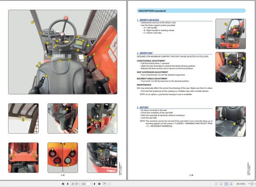Switch to single page layout
Viewport: 256px width, 187px height.
tap(216, 184)
